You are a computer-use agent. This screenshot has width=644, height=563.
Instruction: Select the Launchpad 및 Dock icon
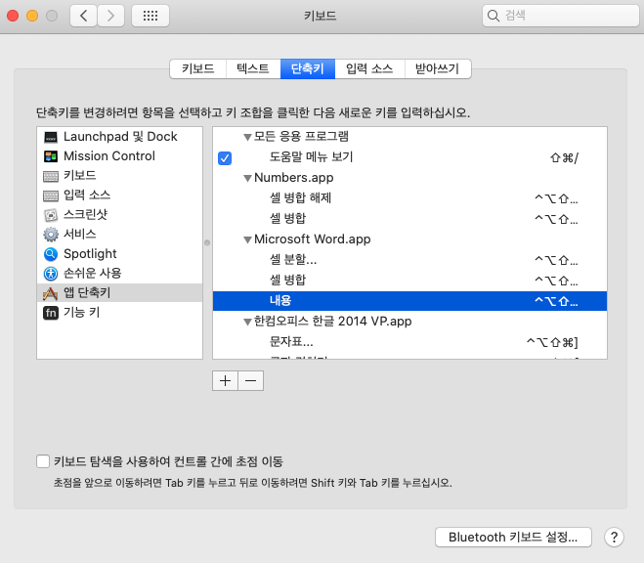[51, 137]
